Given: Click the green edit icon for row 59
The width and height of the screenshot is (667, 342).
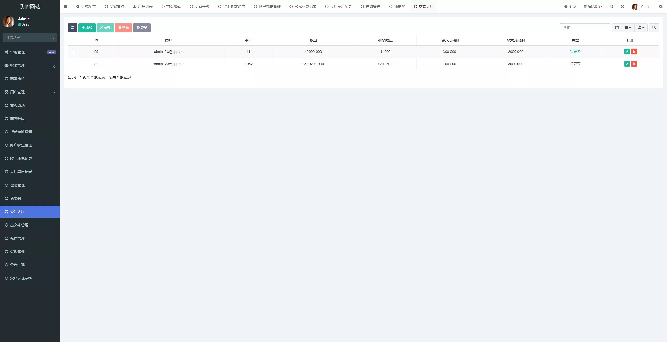Looking at the screenshot, I should [x=627, y=52].
